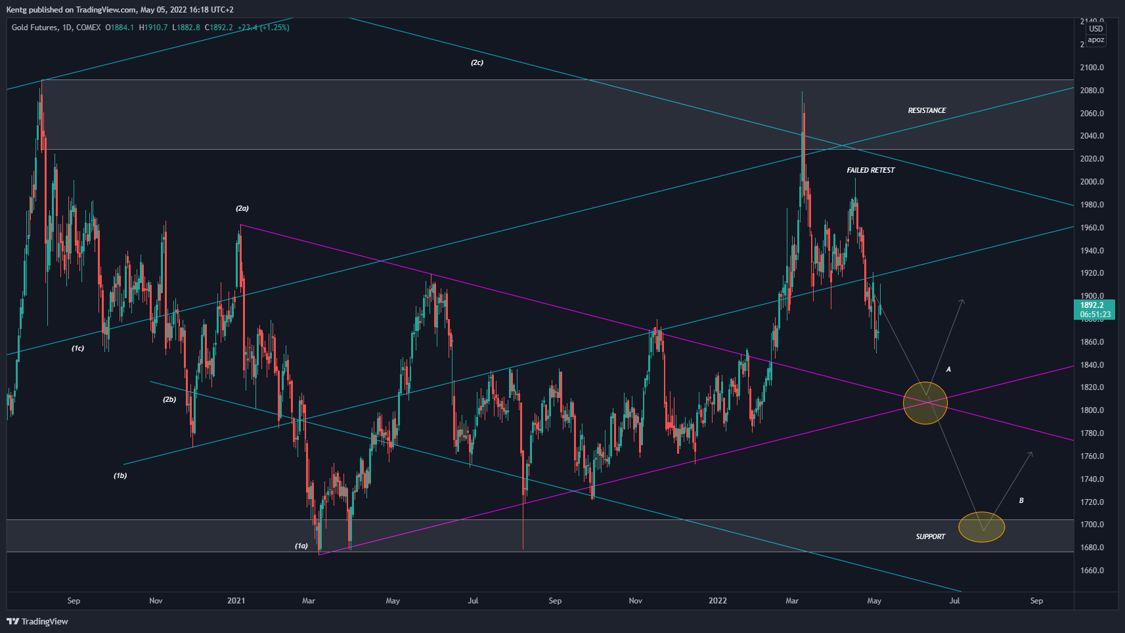Select the 'Gold Futures, 1D, COMEX' title
Viewport: 1125px width, 633px height.
(56, 28)
